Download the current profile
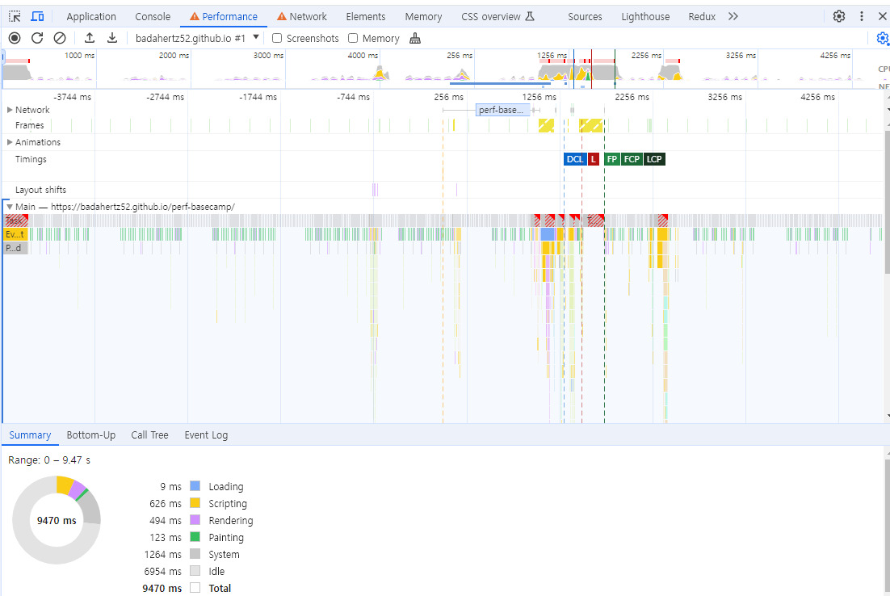The height and width of the screenshot is (596, 890). pyautogui.click(x=112, y=38)
